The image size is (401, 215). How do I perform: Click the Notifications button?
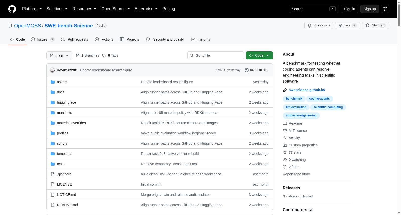click(x=319, y=25)
